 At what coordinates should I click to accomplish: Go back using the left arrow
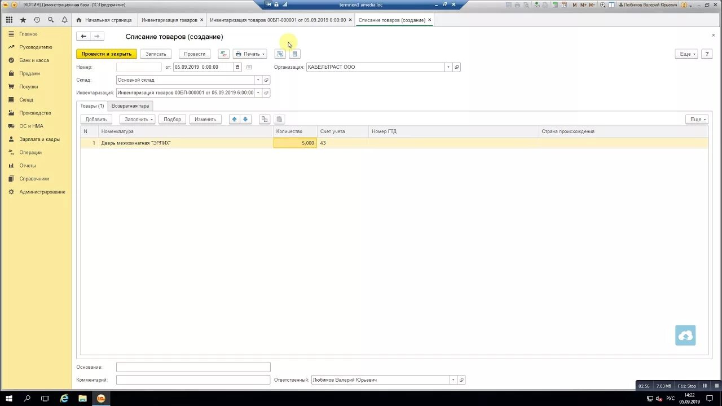tap(83, 36)
